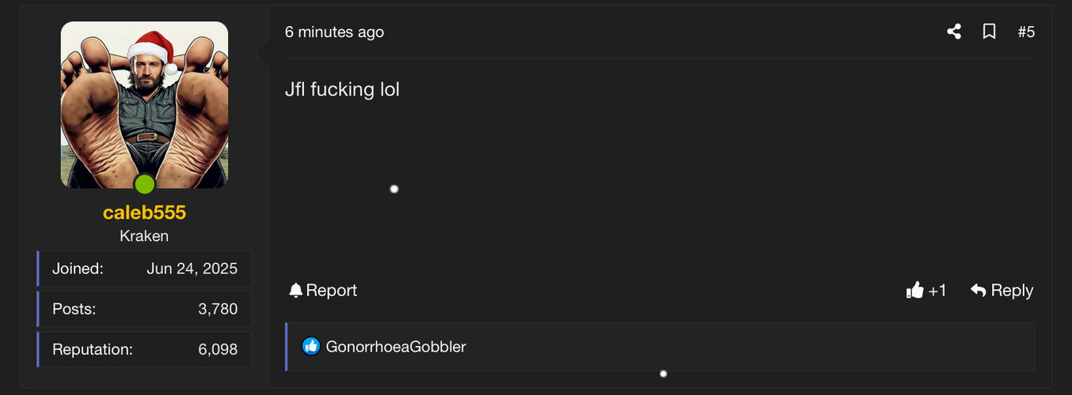Open GonorrhoeaGobbler's profile from likes
This screenshot has width=1072, height=395.
396,346
